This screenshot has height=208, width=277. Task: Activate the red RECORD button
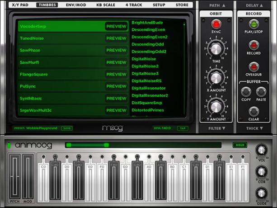click(x=254, y=45)
